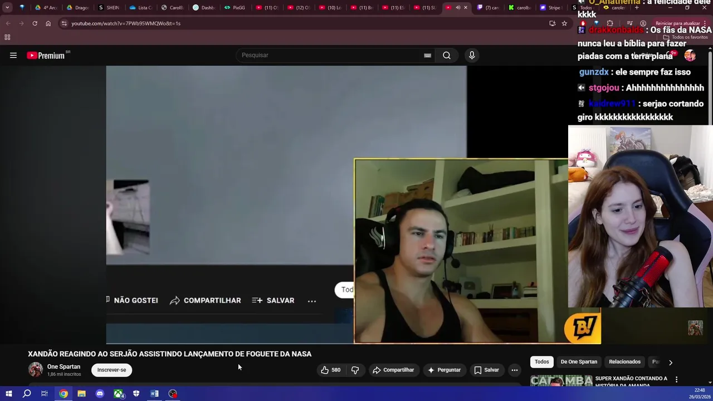Select De One Spartan filter chip
The image size is (713, 401).
[579, 362]
